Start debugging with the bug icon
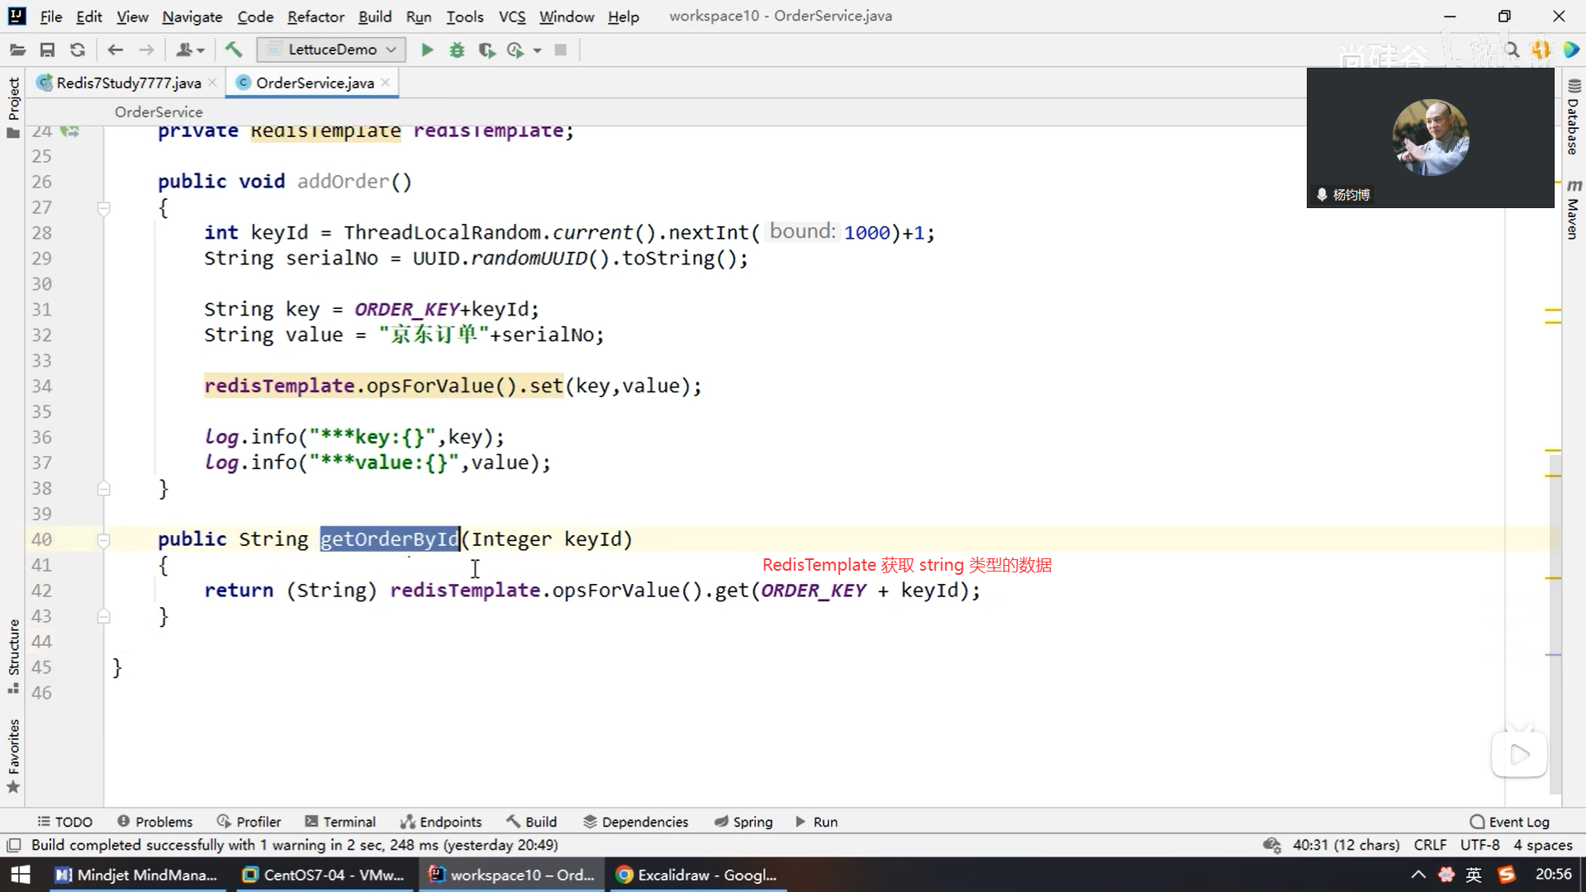 click(457, 50)
